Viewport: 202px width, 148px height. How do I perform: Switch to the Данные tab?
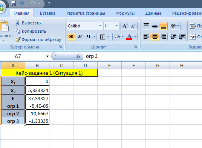click(x=153, y=13)
